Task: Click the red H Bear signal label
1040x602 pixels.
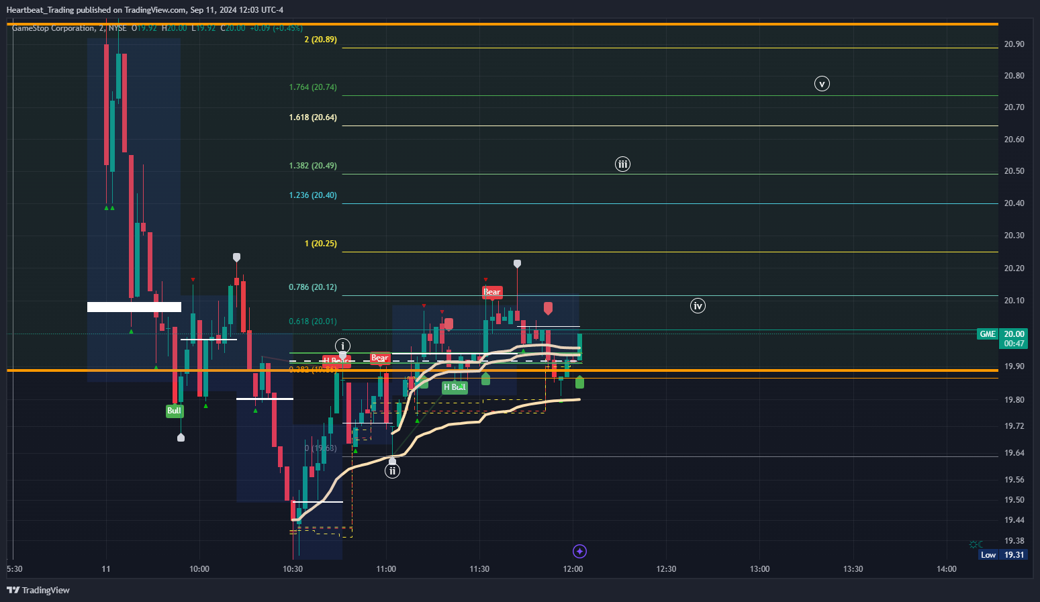Action: [336, 361]
